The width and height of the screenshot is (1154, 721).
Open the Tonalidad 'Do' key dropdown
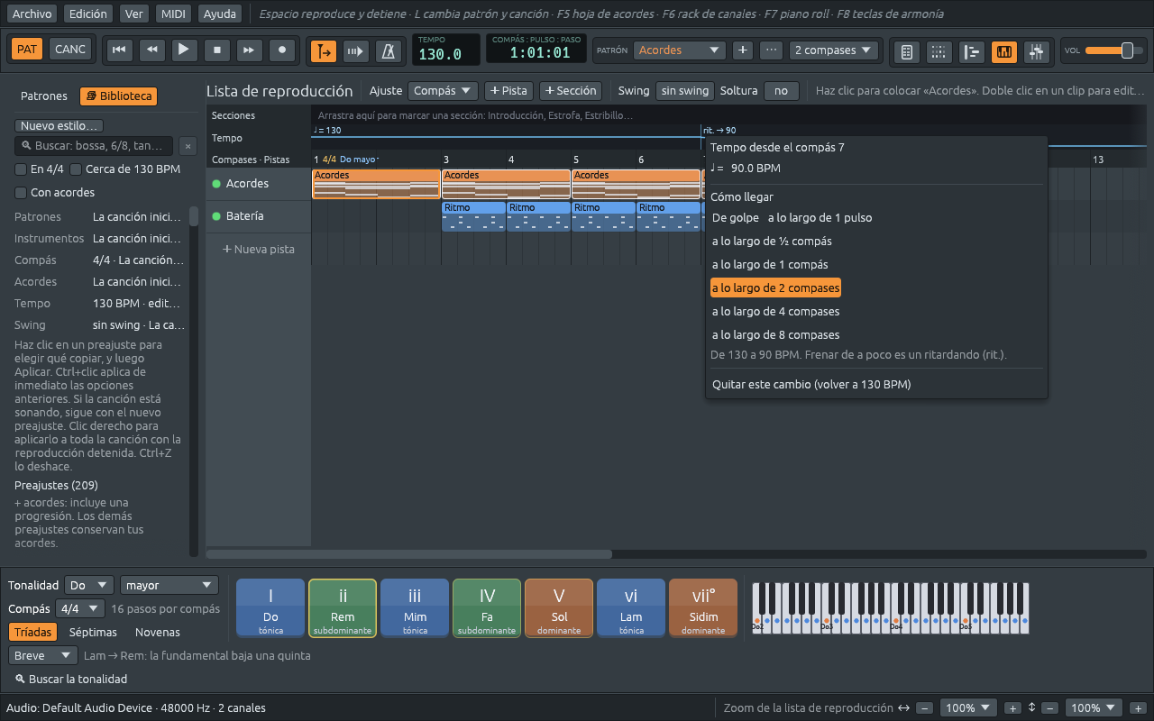[x=89, y=586]
